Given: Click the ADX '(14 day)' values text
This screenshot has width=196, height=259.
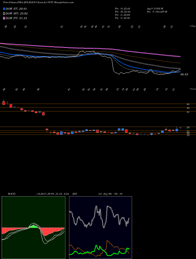Looking at the screenshot, I should click(110, 194).
